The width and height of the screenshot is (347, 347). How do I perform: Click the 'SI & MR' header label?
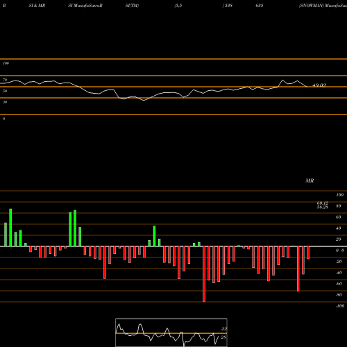(x=37, y=6)
